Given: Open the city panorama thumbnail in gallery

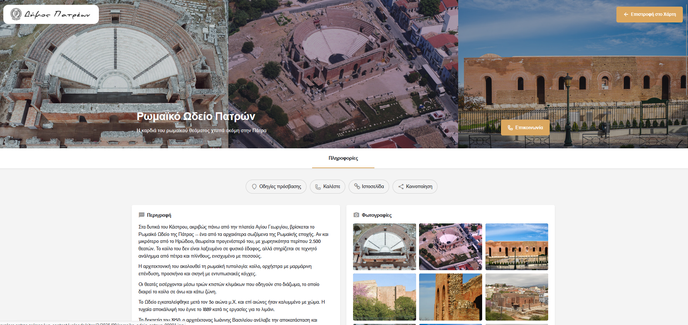Looking at the screenshot, I should pos(516,297).
